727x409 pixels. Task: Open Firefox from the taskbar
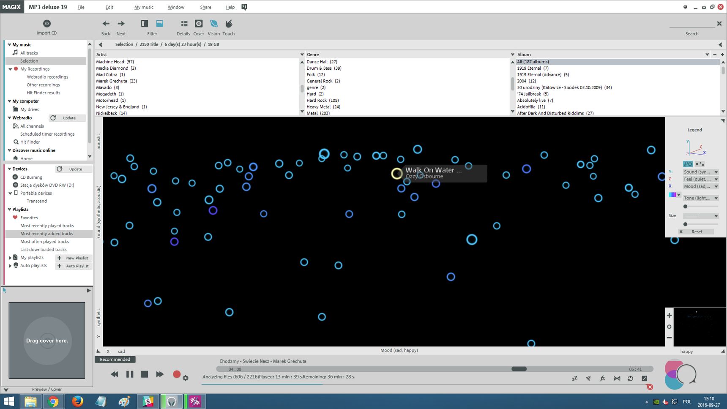(77, 401)
